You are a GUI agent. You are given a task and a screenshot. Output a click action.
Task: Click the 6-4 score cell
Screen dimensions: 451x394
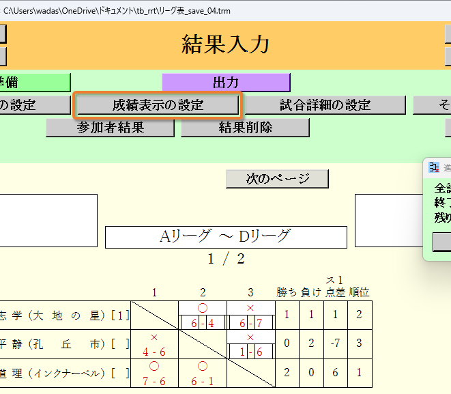[203, 322]
